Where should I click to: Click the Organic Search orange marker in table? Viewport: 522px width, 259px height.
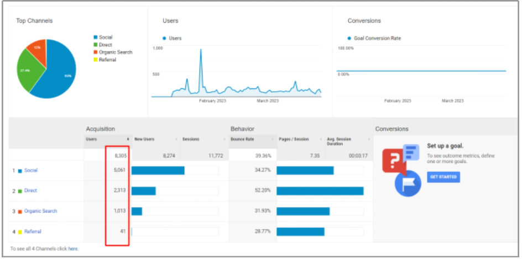pyautogui.click(x=20, y=212)
